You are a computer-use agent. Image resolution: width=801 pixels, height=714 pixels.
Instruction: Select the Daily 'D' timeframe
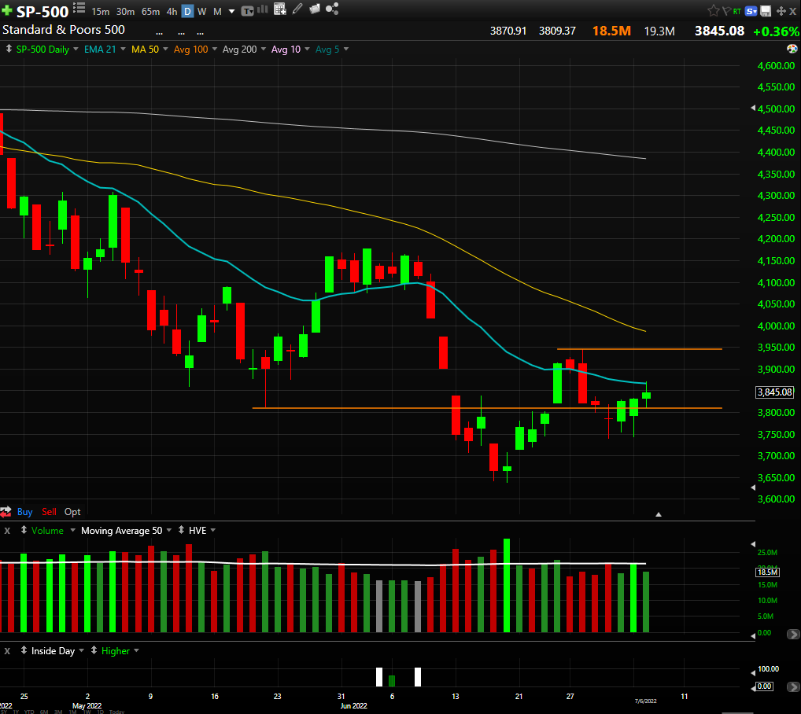click(188, 11)
